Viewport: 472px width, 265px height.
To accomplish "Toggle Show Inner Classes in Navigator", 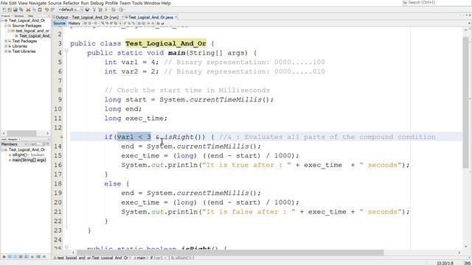I will tap(27, 257).
